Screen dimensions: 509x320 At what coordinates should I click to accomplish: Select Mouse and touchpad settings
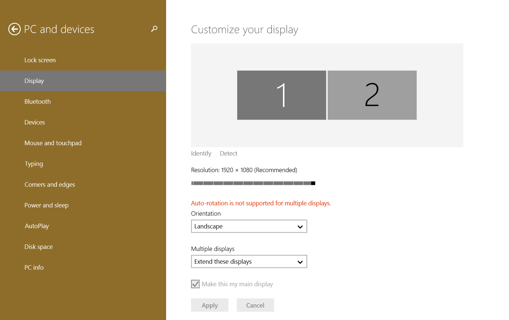53,143
